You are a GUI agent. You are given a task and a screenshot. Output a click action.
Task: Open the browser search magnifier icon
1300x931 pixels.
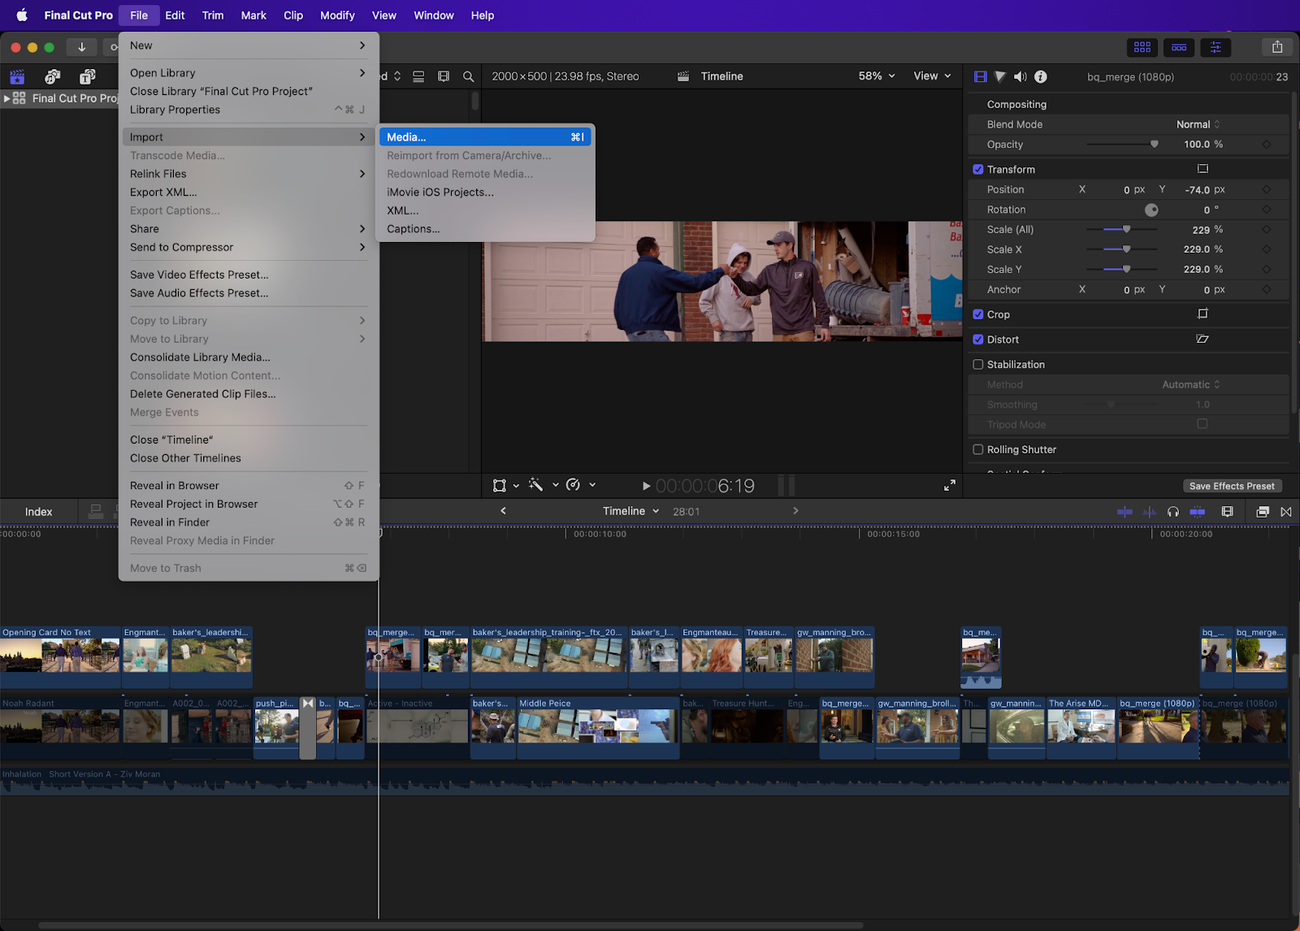(469, 76)
